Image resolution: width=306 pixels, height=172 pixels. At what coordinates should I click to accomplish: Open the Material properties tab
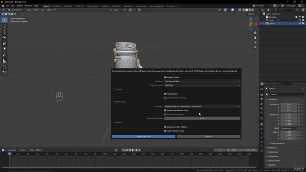[x=262, y=151]
